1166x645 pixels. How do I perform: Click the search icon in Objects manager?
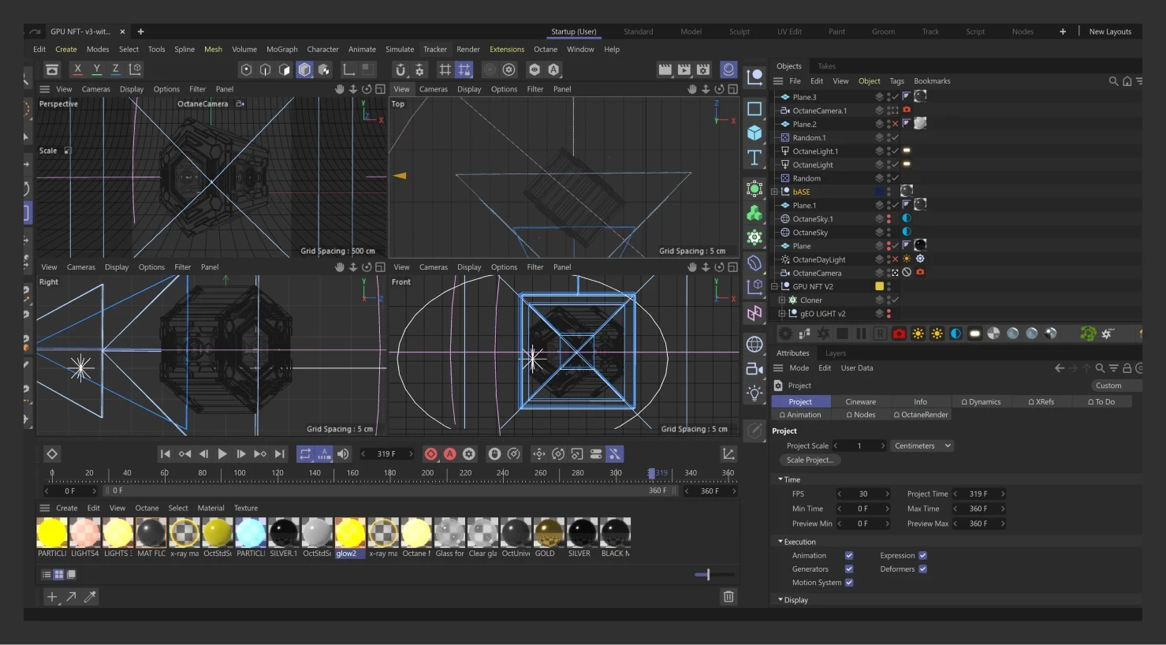point(1113,81)
